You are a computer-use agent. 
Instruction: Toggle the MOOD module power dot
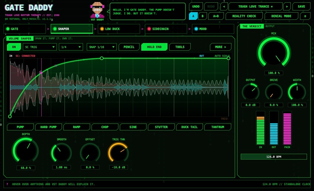[x=196, y=29]
